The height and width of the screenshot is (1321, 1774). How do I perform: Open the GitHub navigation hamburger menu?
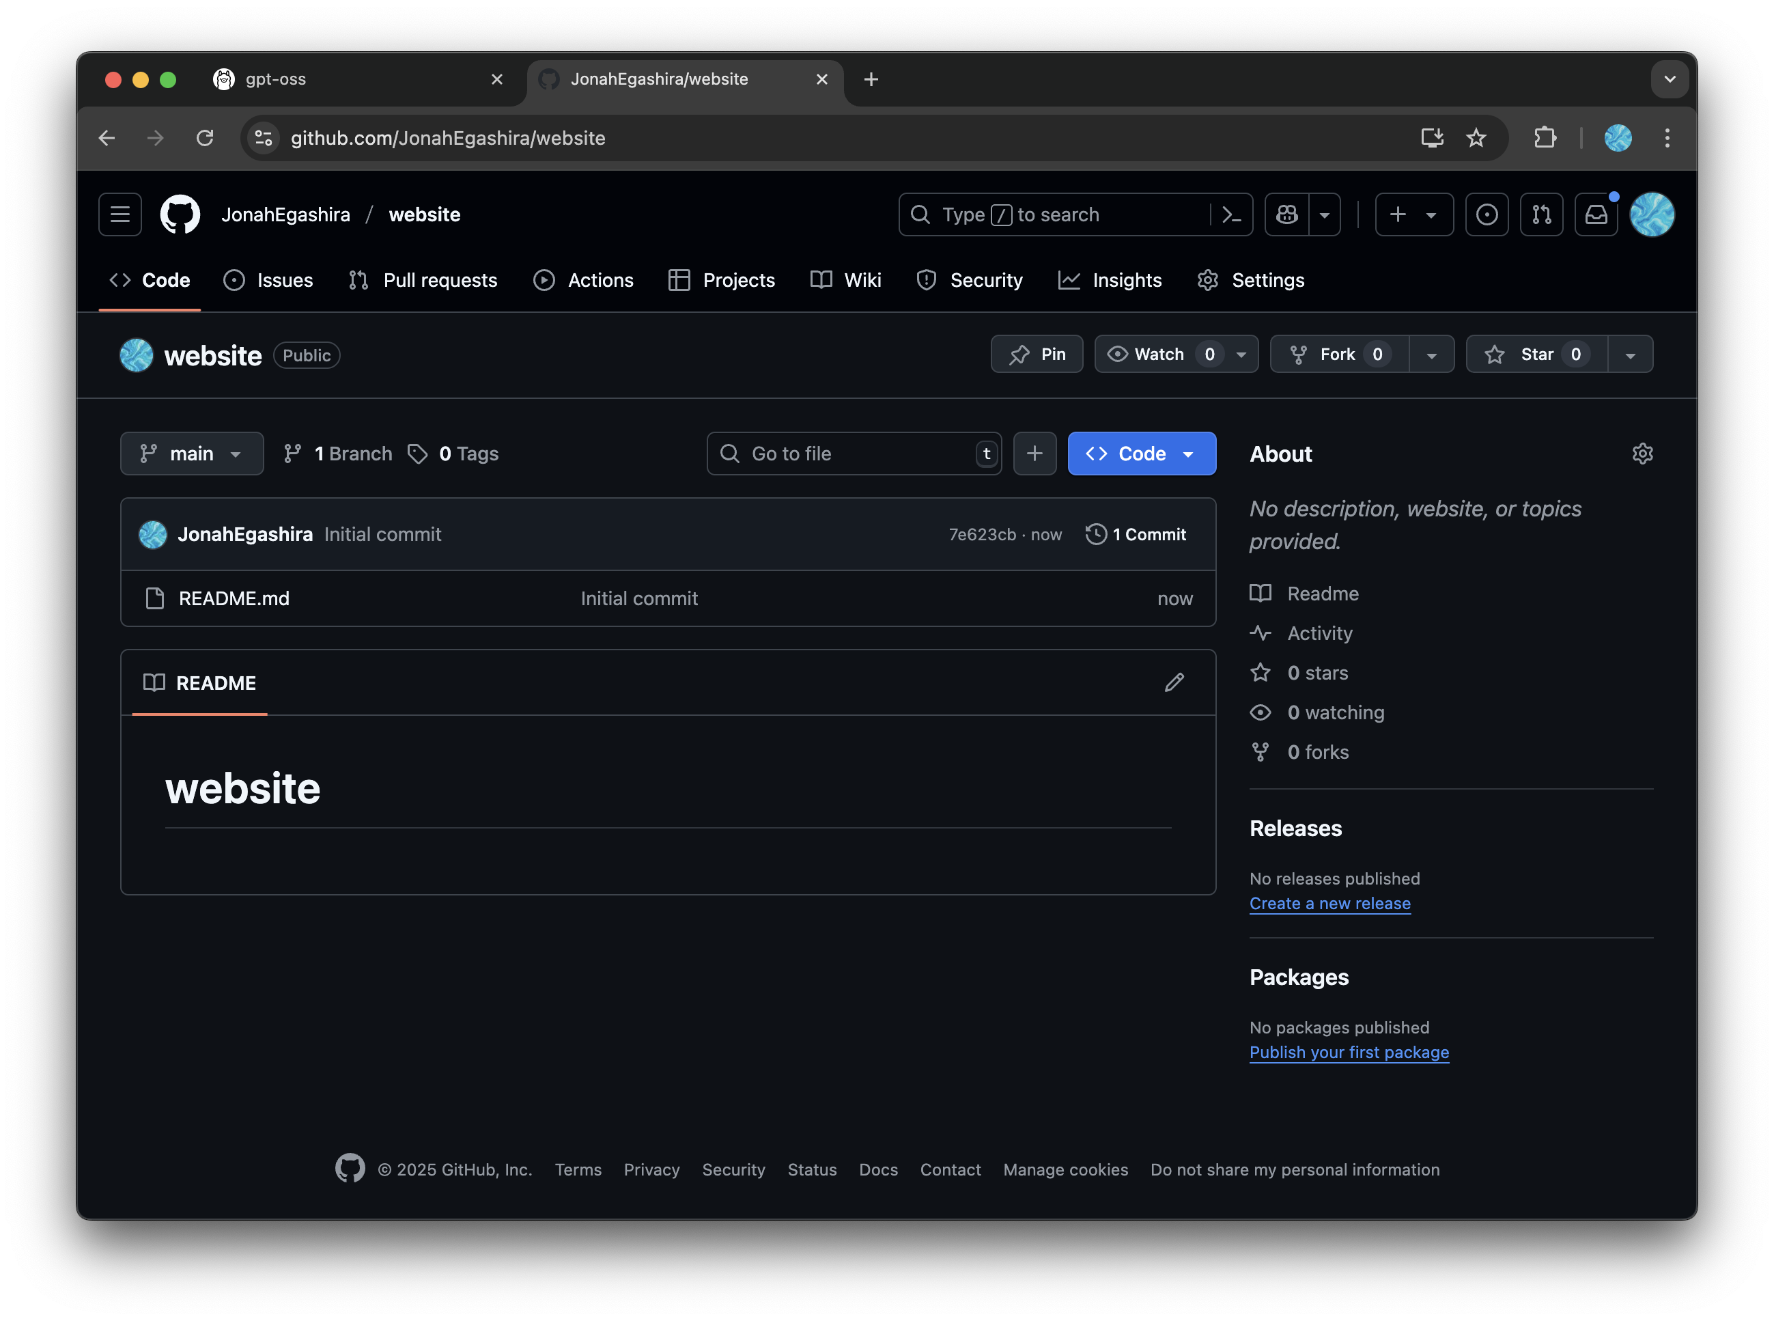120,214
